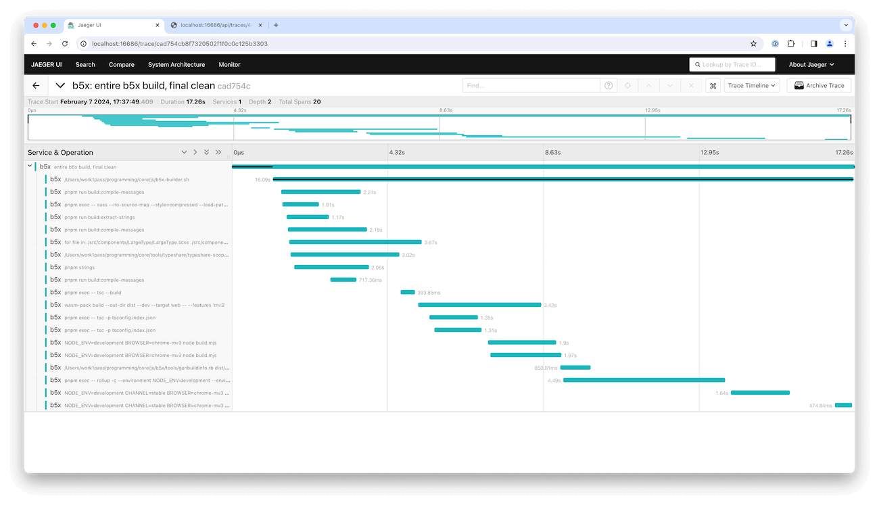Open the System Architecture menu item
Screen dimensions: 879x505
pyautogui.click(x=176, y=64)
